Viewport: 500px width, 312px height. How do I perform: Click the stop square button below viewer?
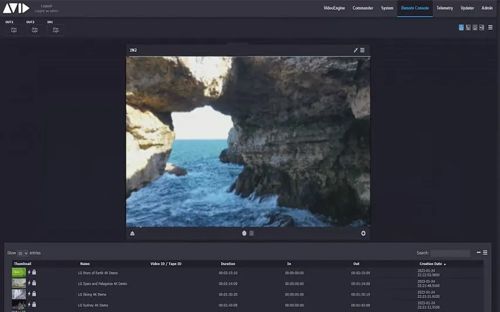tap(252, 233)
